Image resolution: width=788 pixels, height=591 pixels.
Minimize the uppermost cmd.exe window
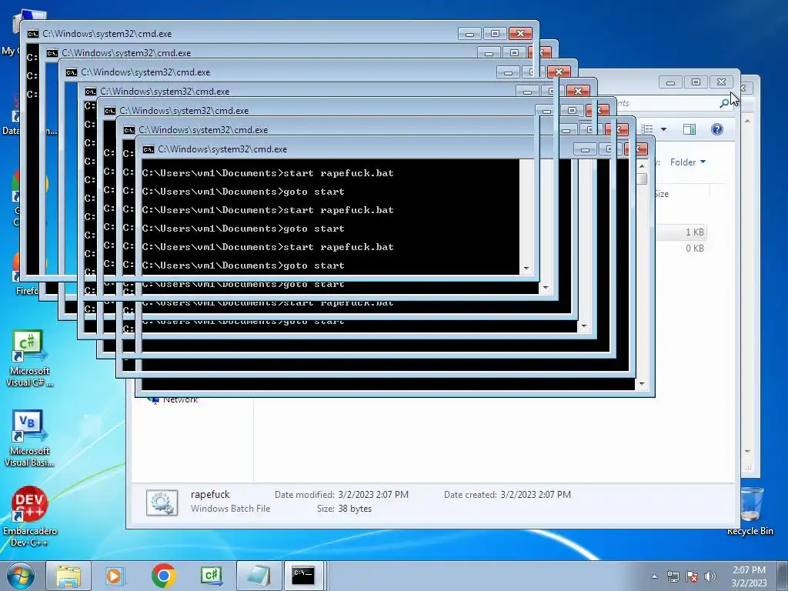pos(470,34)
